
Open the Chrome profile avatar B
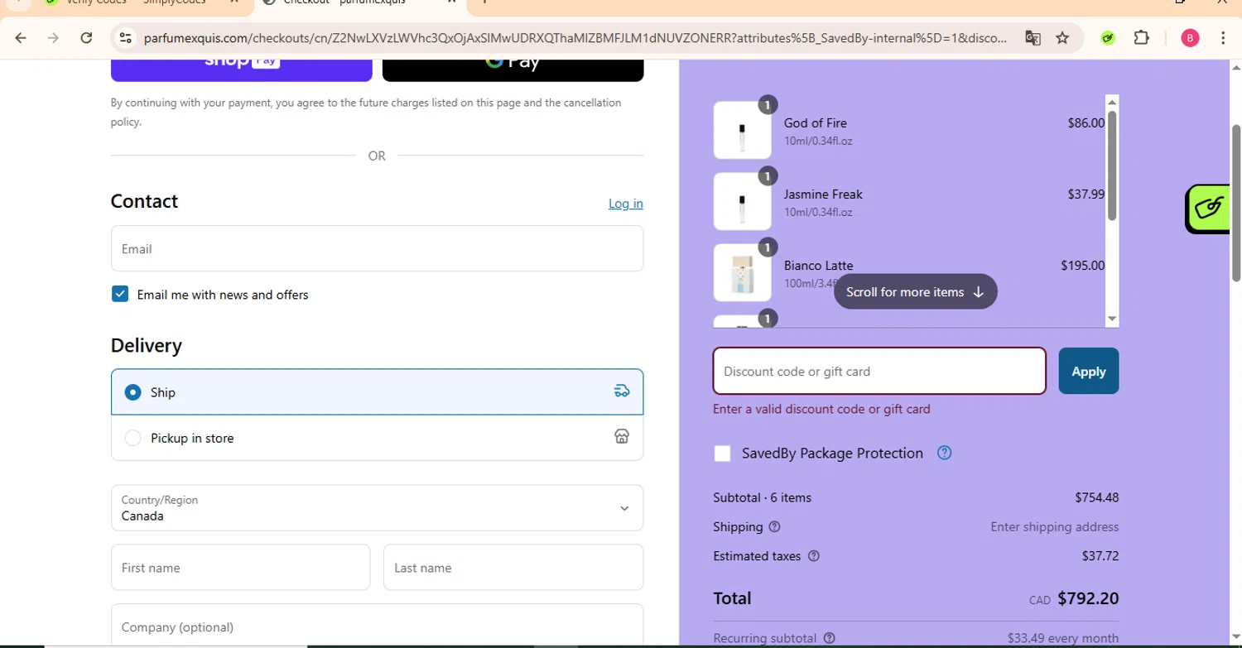pos(1190,38)
